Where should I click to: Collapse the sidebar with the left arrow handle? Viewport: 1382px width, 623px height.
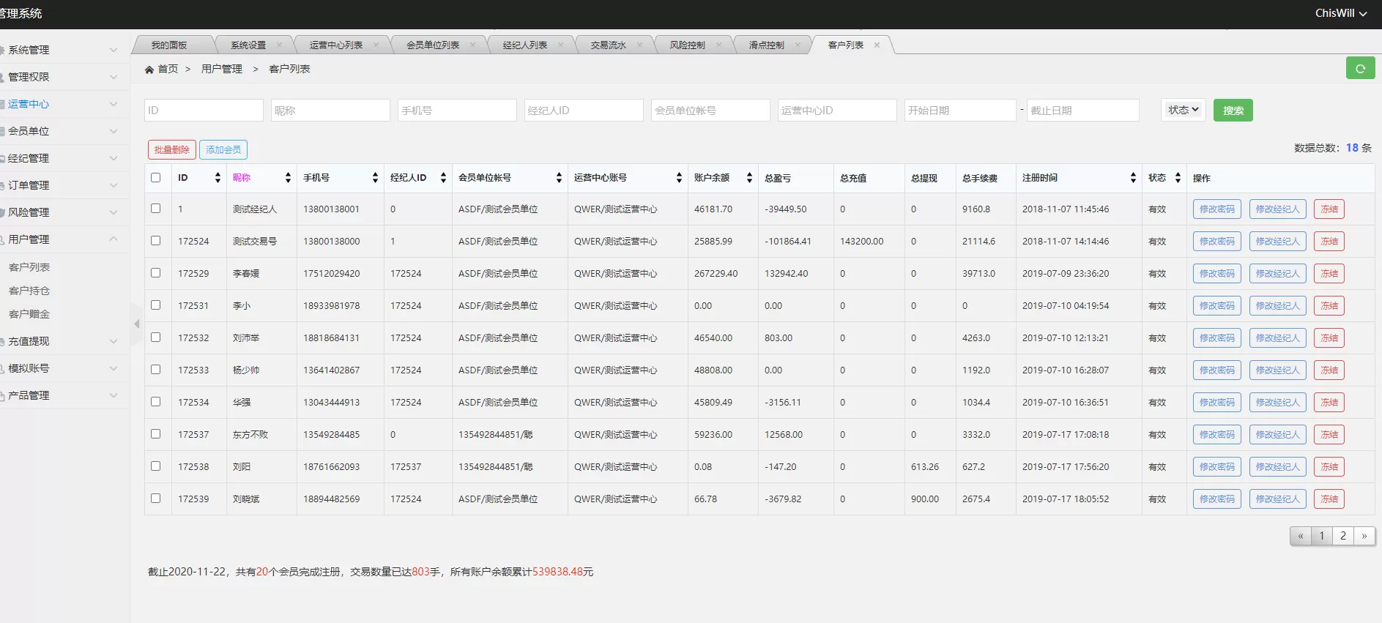(x=136, y=324)
